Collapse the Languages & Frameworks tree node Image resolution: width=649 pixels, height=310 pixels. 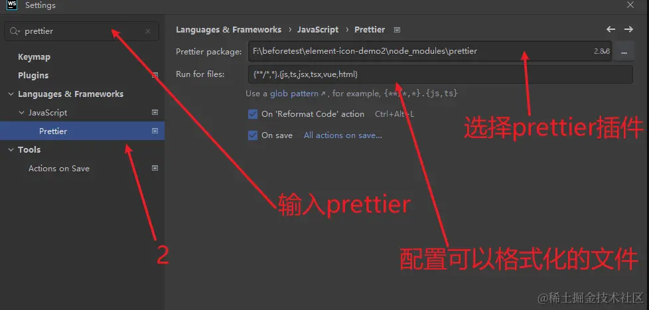pos(11,94)
